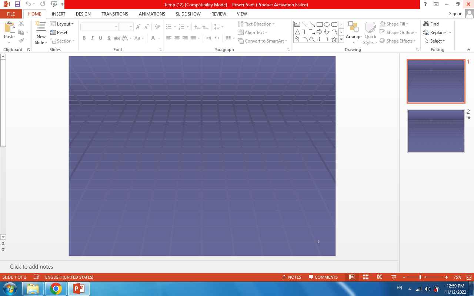Open Arrange options in the Drawing group
The height and width of the screenshot is (296, 474).
pos(353,33)
